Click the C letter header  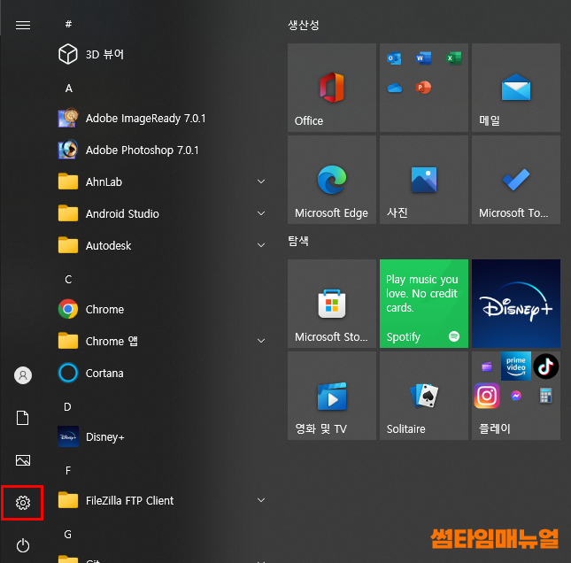(68, 280)
